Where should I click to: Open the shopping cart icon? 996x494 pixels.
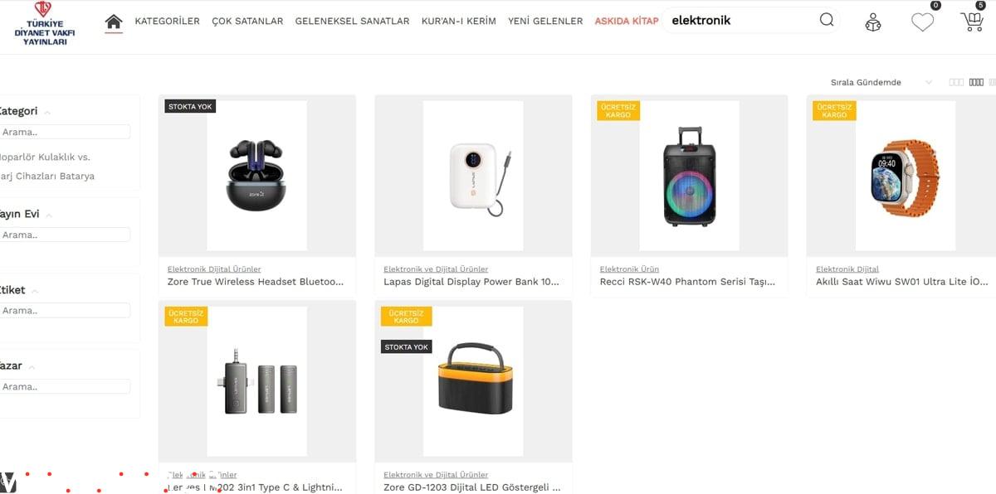(x=972, y=22)
